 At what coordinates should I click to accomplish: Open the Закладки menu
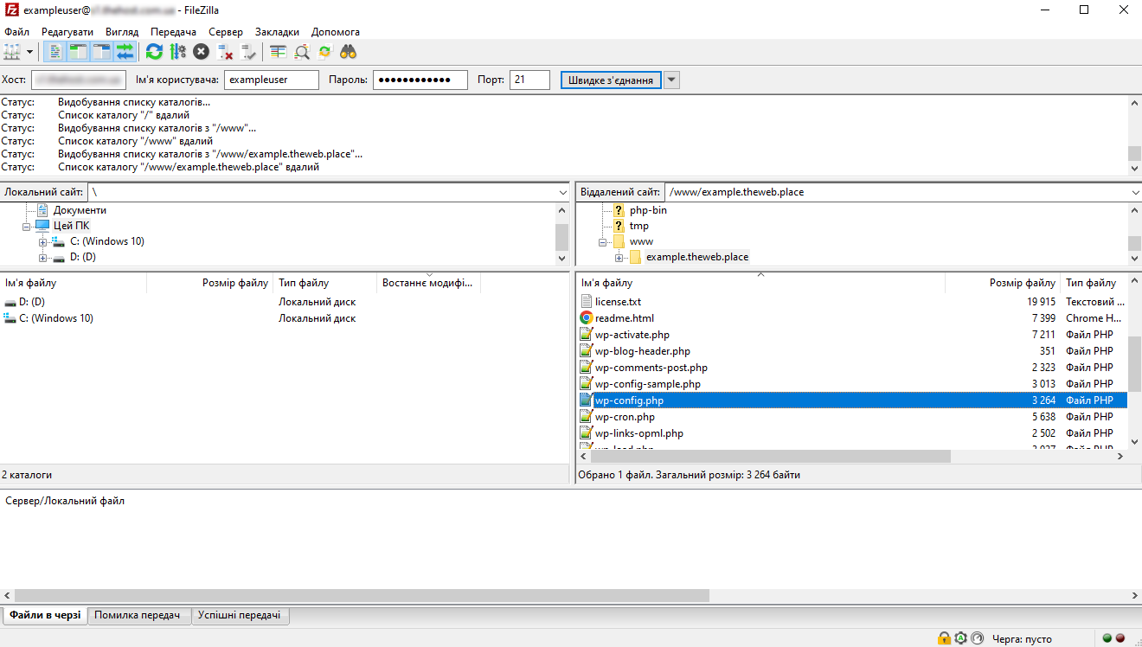click(279, 32)
